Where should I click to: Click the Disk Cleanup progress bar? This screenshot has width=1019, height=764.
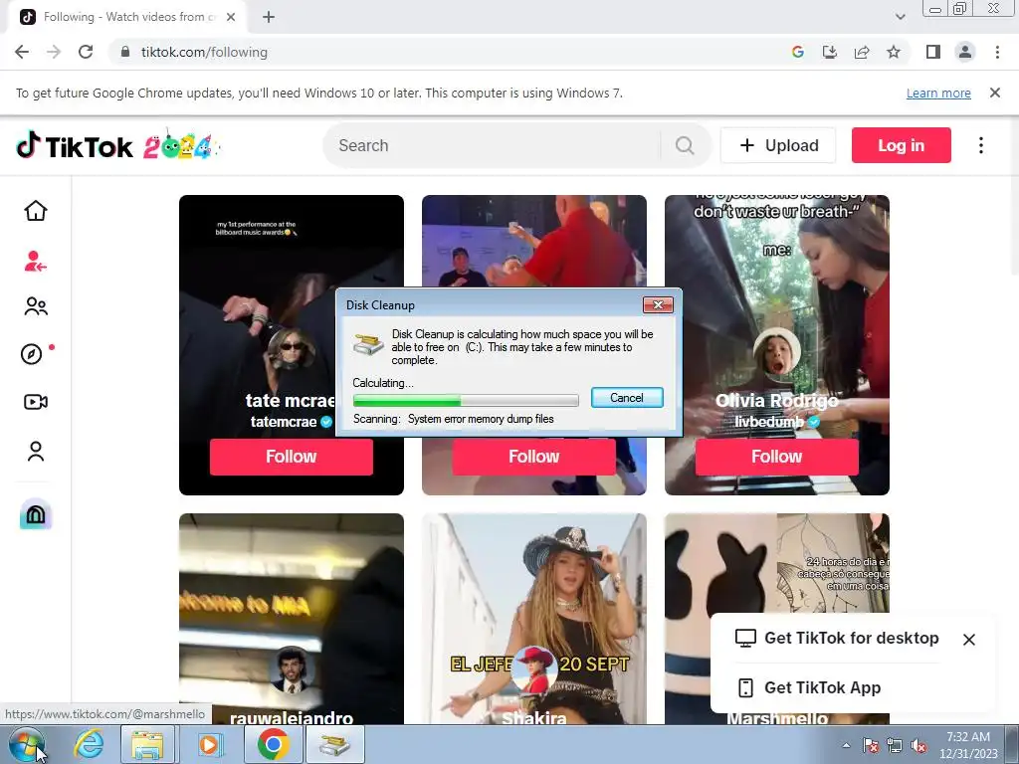(x=466, y=400)
